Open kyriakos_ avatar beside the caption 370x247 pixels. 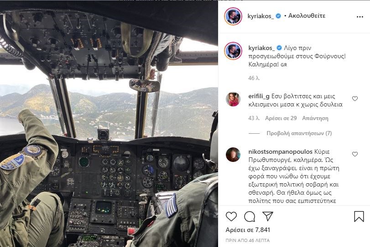click(233, 51)
